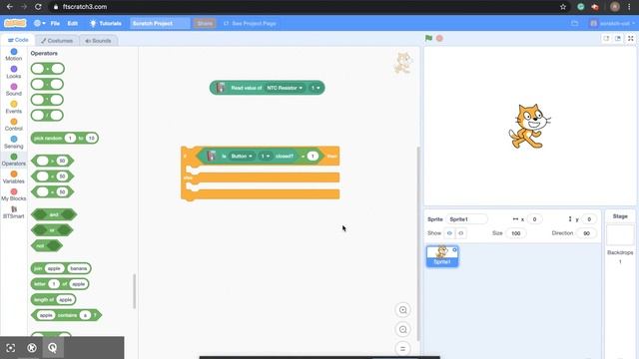Show the sprite with eye icon

click(449, 233)
